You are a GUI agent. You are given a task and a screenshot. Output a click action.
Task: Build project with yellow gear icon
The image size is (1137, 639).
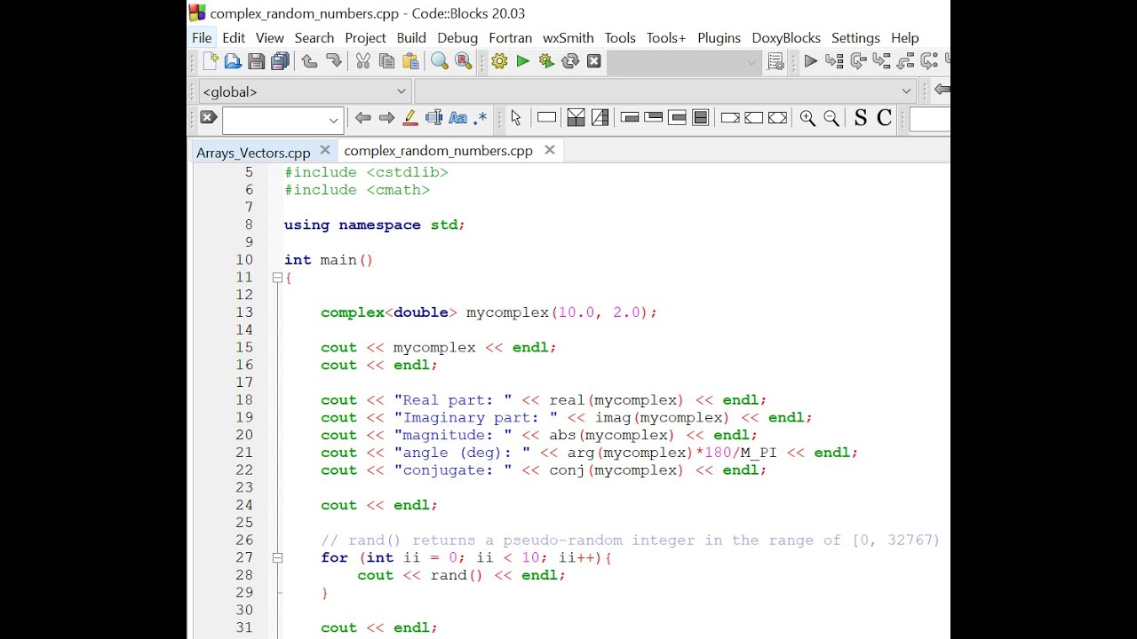coord(499,61)
